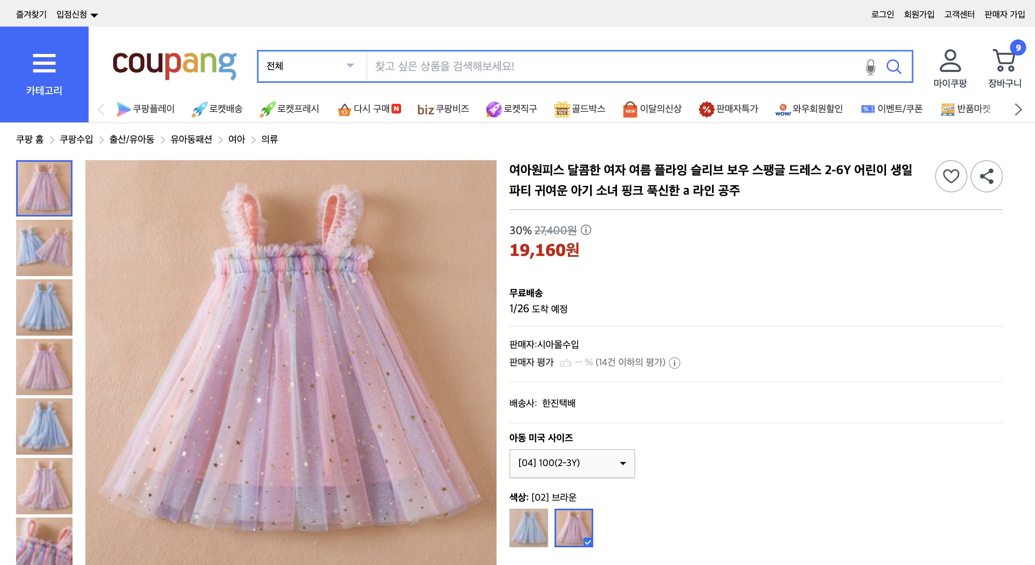Click the 로그인 link
This screenshot has width=1035, height=565.
[x=882, y=13]
